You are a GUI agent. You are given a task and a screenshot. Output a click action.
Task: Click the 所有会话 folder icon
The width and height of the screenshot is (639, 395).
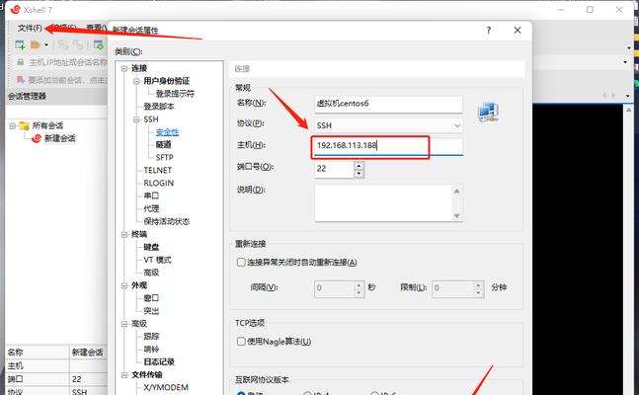24,125
